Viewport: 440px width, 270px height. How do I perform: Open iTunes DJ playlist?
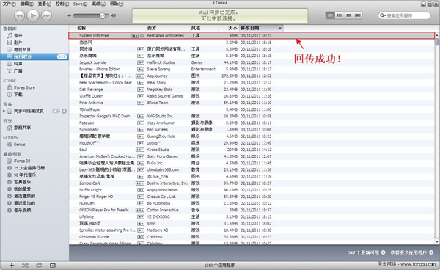pyautogui.click(x=34, y=161)
